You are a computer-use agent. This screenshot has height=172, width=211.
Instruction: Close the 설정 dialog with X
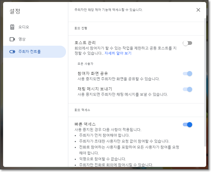pyautogui.click(x=198, y=10)
